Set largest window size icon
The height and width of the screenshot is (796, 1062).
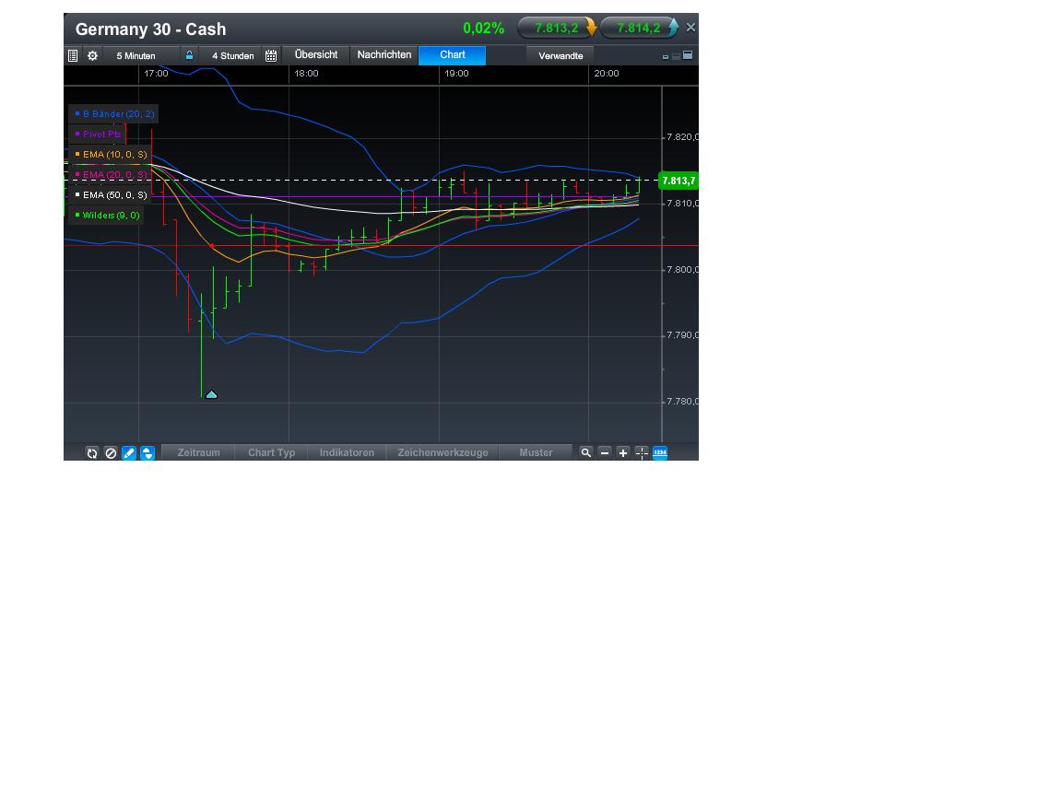point(688,55)
